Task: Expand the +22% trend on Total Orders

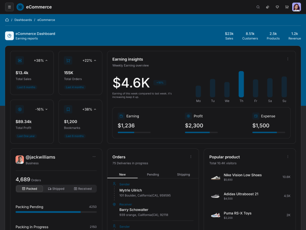Action: pyautogui.click(x=89, y=60)
